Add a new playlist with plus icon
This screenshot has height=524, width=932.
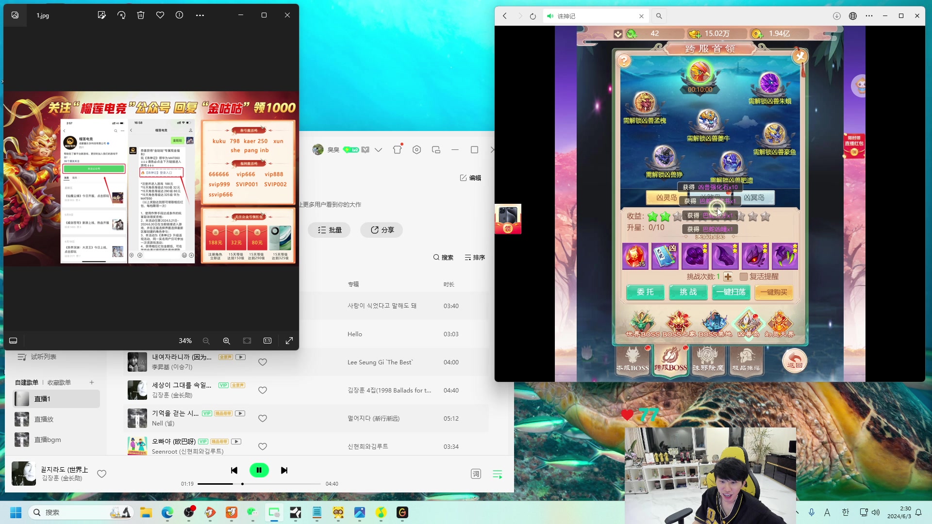click(92, 382)
